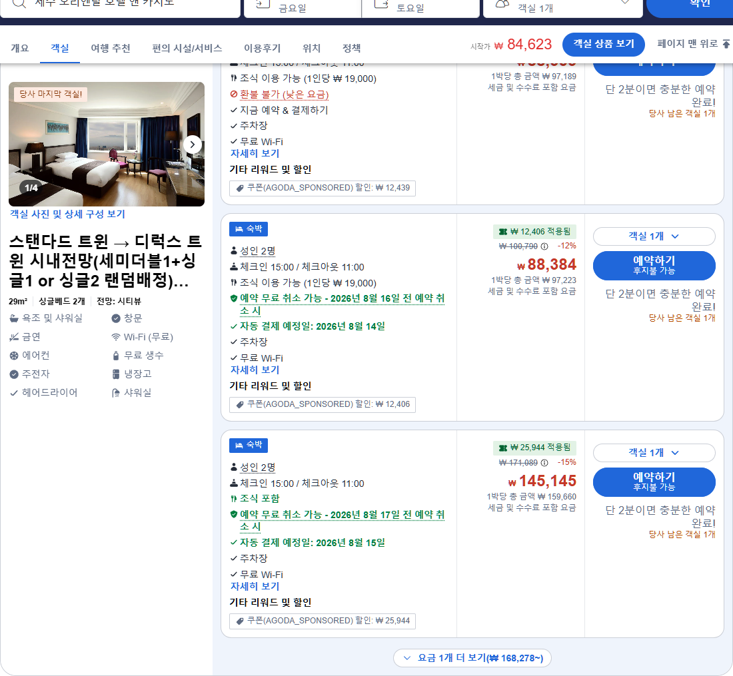The width and height of the screenshot is (733, 676).
Task: Click 페이지 맨 위로 link
Action: point(688,44)
